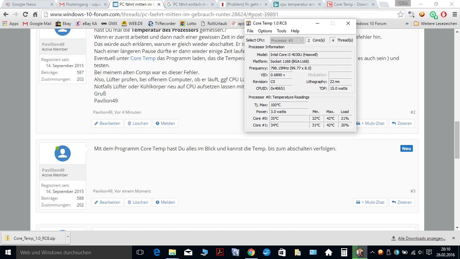Go back to the previous page
This screenshot has width=460, height=259.
6,15
